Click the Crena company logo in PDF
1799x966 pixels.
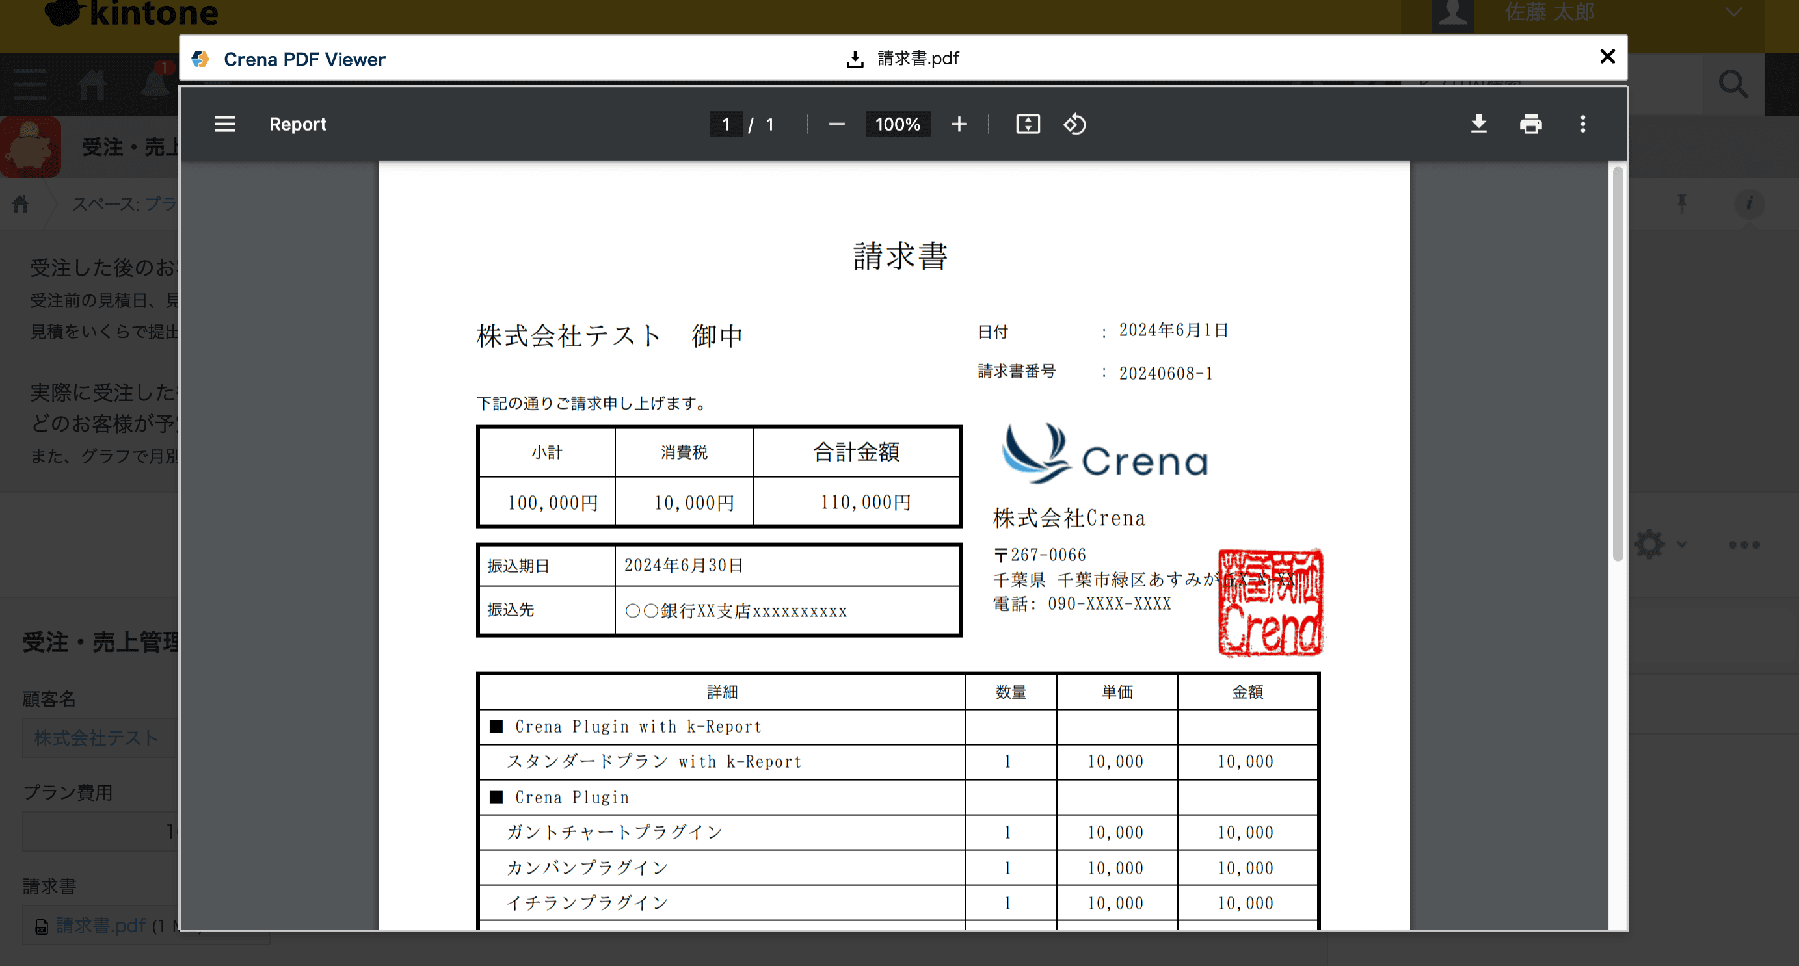tap(1106, 454)
